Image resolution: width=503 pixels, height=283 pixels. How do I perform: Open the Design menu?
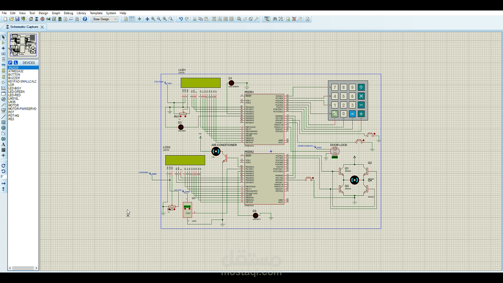pos(43,13)
